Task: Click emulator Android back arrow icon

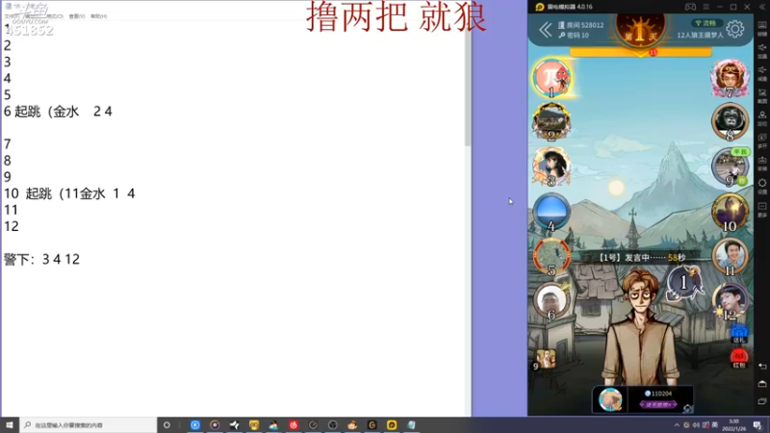Action: click(x=762, y=367)
